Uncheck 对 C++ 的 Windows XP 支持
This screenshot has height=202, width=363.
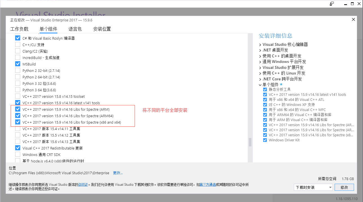point(265,105)
